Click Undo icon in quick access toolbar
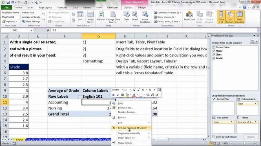 [13, 2]
